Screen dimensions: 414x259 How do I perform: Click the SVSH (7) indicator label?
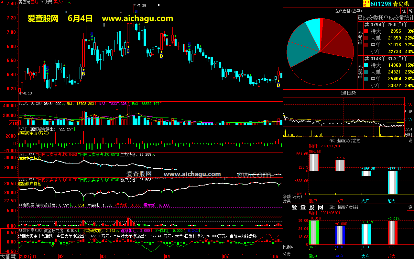tap(27, 180)
